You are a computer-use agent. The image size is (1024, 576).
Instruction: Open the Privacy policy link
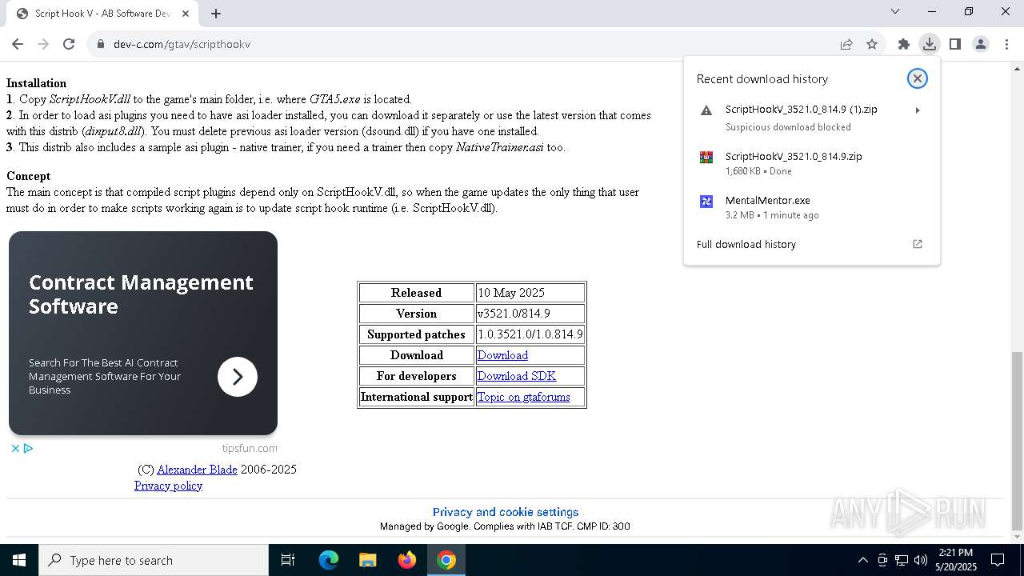[168, 486]
